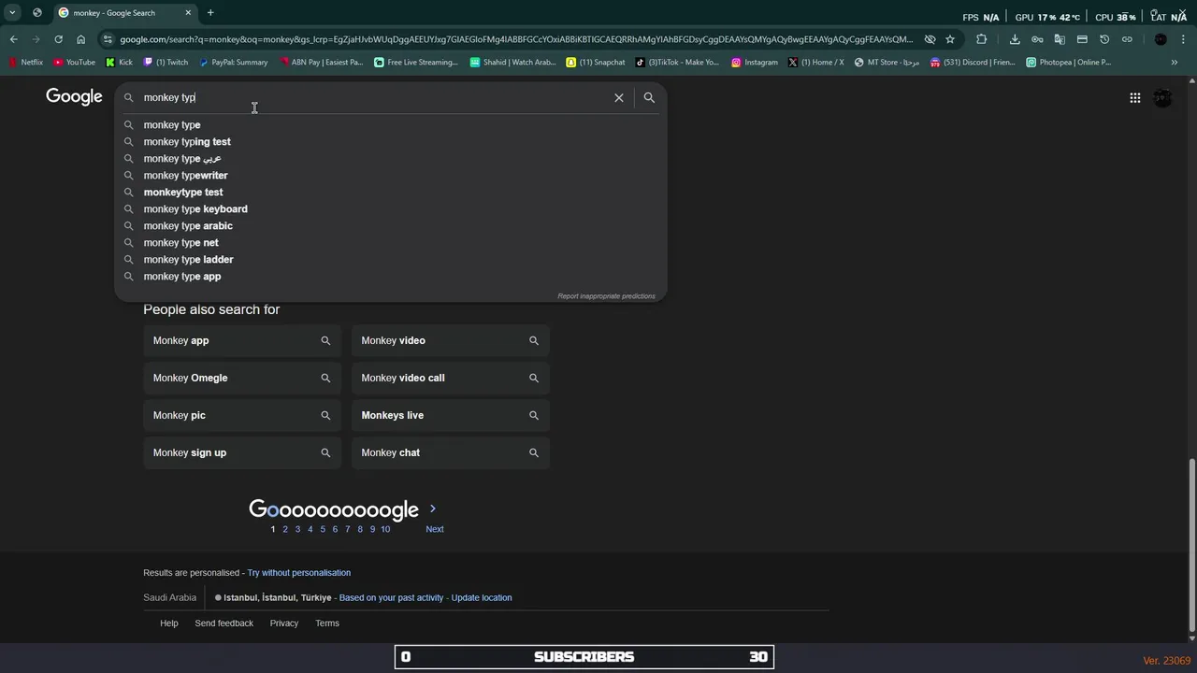Image resolution: width=1197 pixels, height=673 pixels.
Task: Go back with the browser back arrow
Action: (13, 39)
